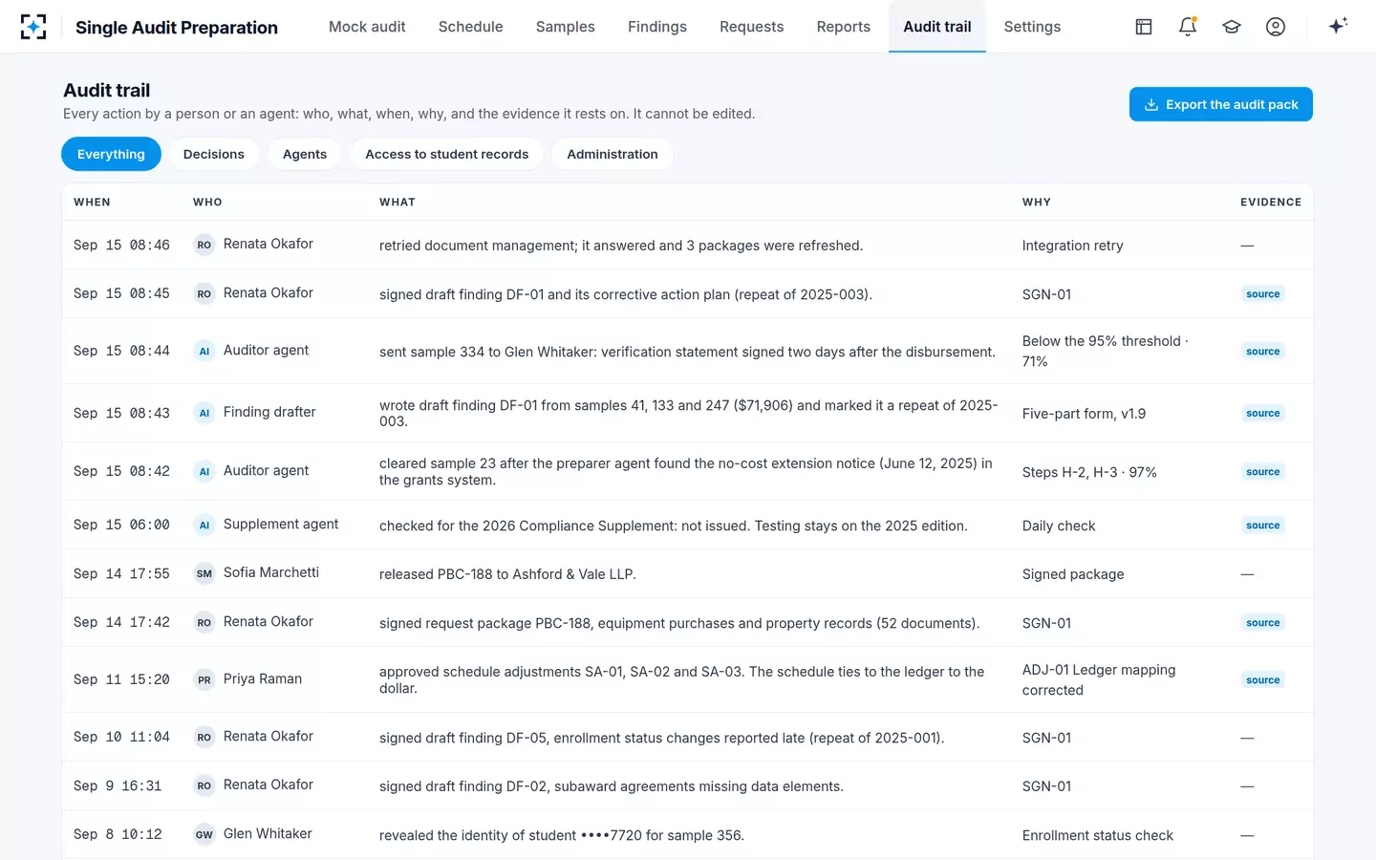The height and width of the screenshot is (860, 1376).
Task: Open the layout panel icon
Action: pos(1144,27)
